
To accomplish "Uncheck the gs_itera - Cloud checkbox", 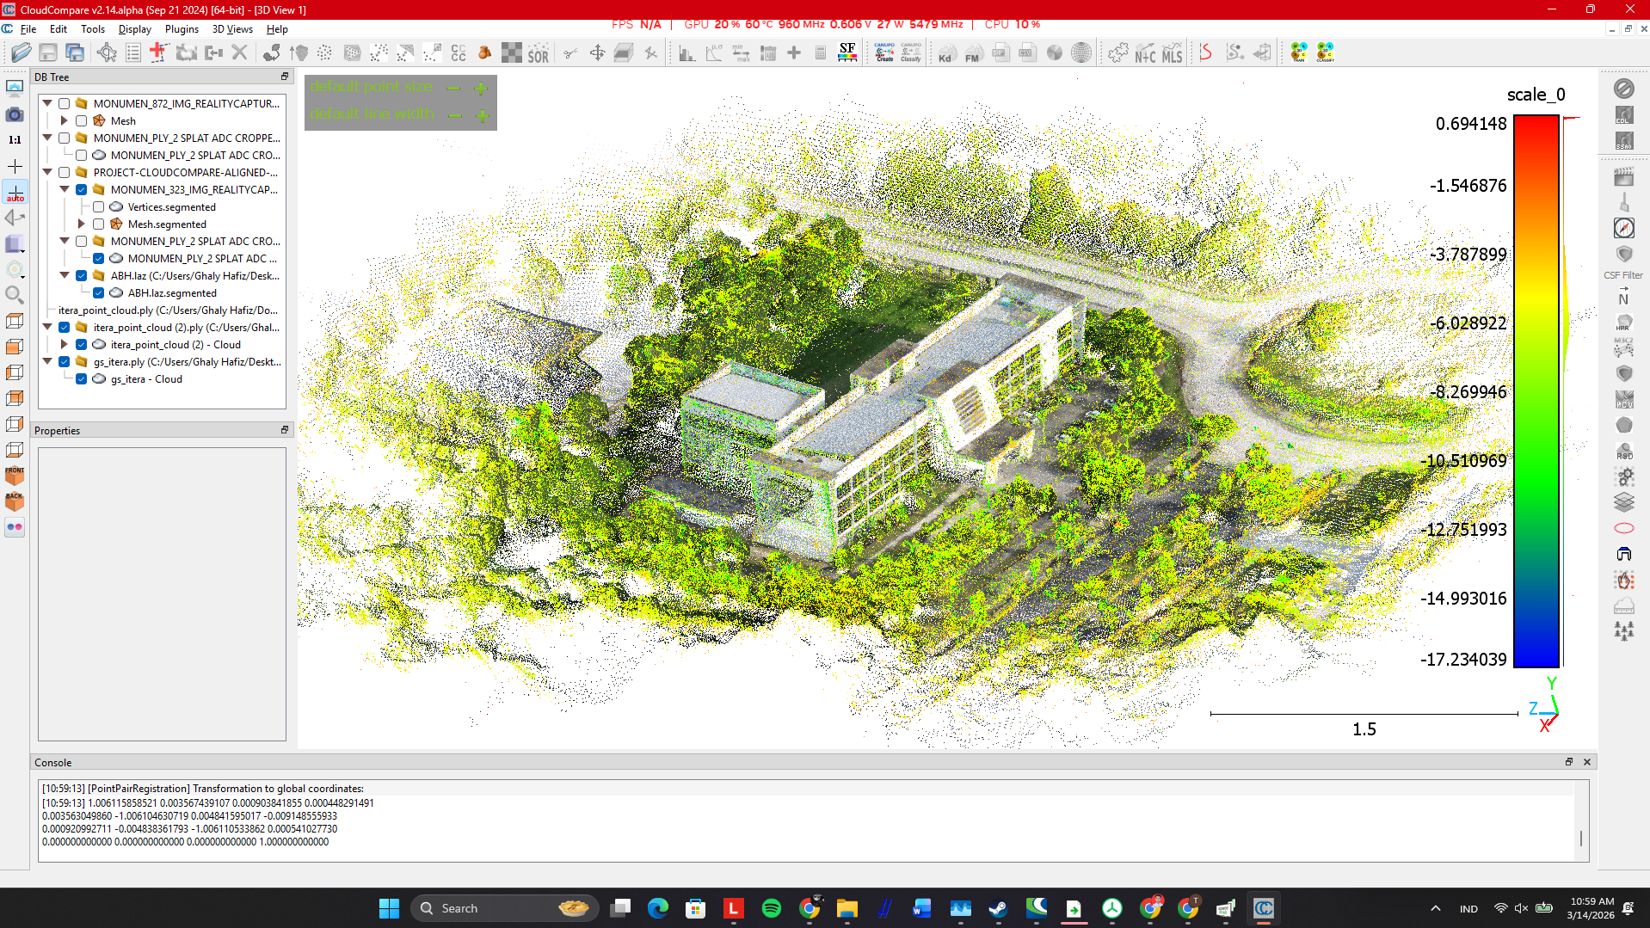I will tap(82, 379).
